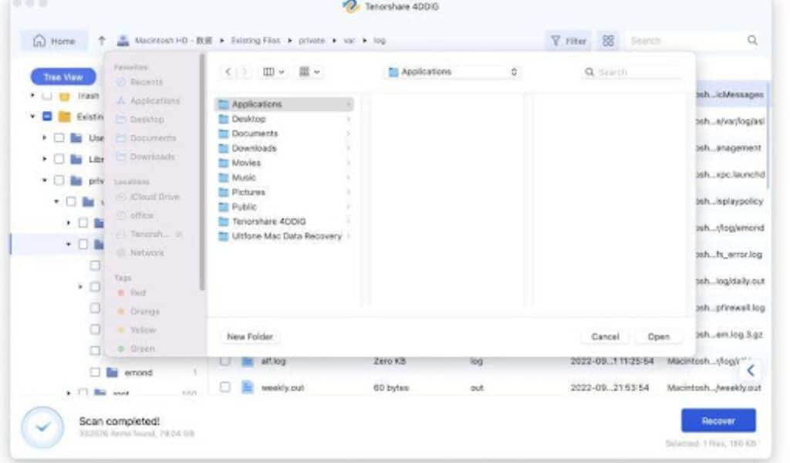Expand the Movies folder chevron
This screenshot has height=463, width=790.
[349, 163]
